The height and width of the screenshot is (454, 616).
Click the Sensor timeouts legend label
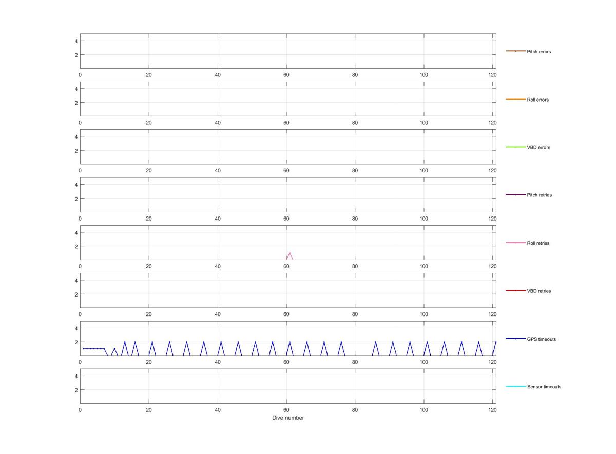coord(544,387)
